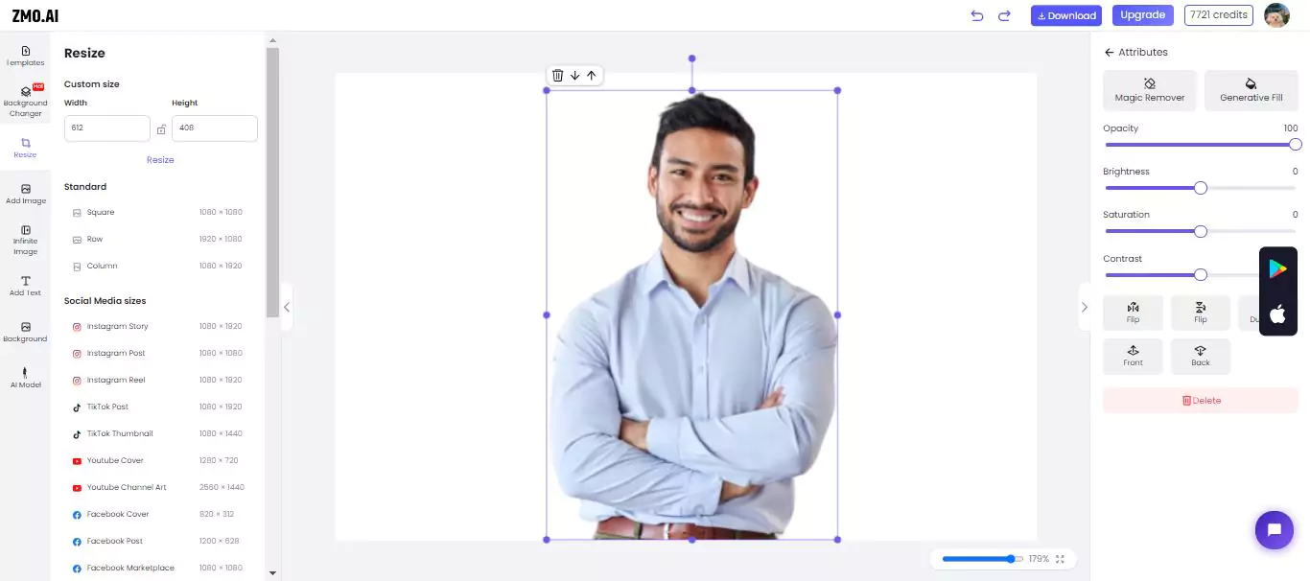Screen dimensions: 1310x581
Task: Open the Magic Remover tool
Action: 1150,90
